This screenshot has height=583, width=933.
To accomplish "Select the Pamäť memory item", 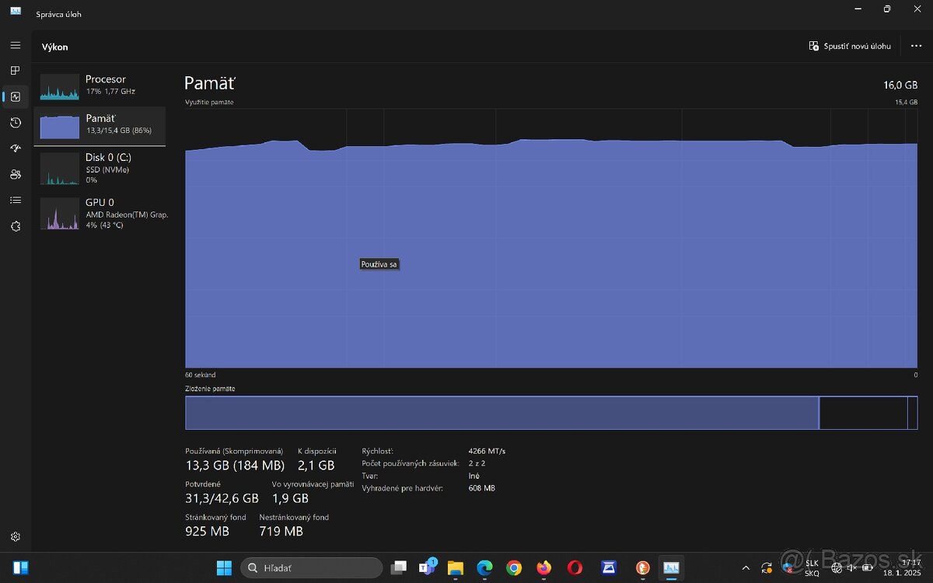I will pyautogui.click(x=100, y=124).
